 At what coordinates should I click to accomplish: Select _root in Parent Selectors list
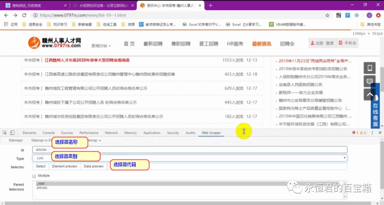41,183
